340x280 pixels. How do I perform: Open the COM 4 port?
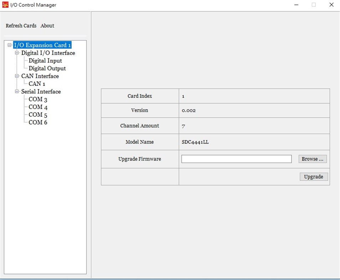pyautogui.click(x=38, y=107)
